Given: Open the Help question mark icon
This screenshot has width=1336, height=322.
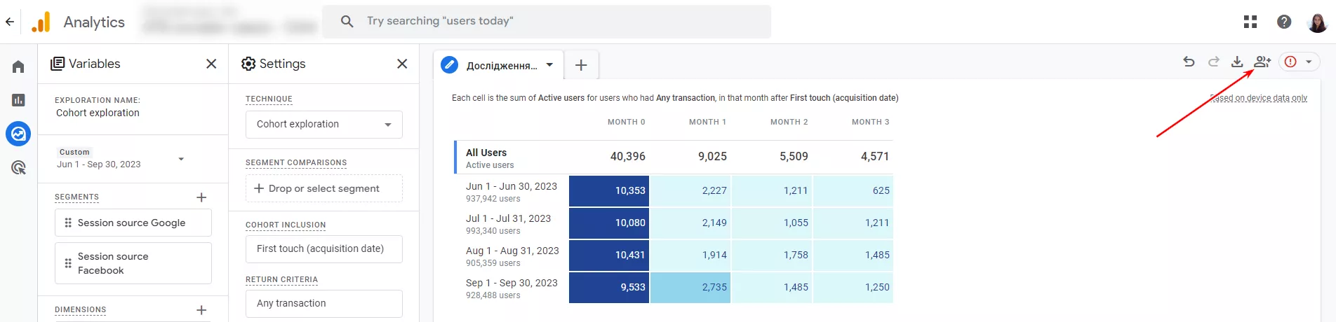Looking at the screenshot, I should [x=1284, y=22].
